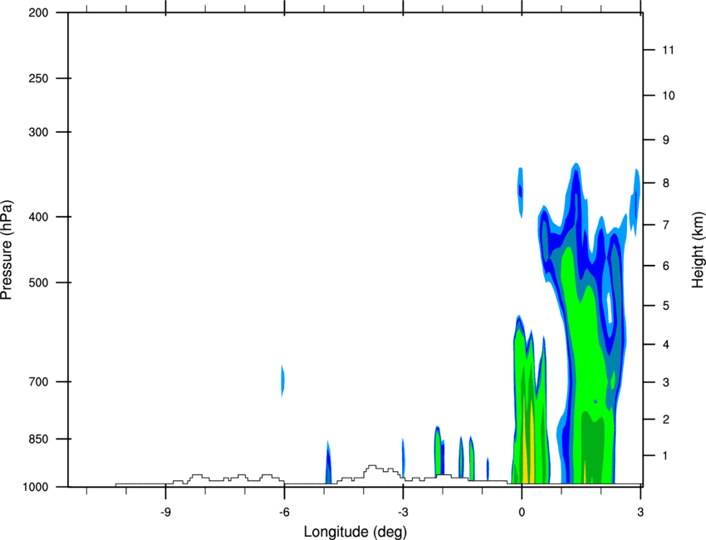Image resolution: width=706 pixels, height=540 pixels.
Task: Click the 2 km height label
Action: click(666, 420)
